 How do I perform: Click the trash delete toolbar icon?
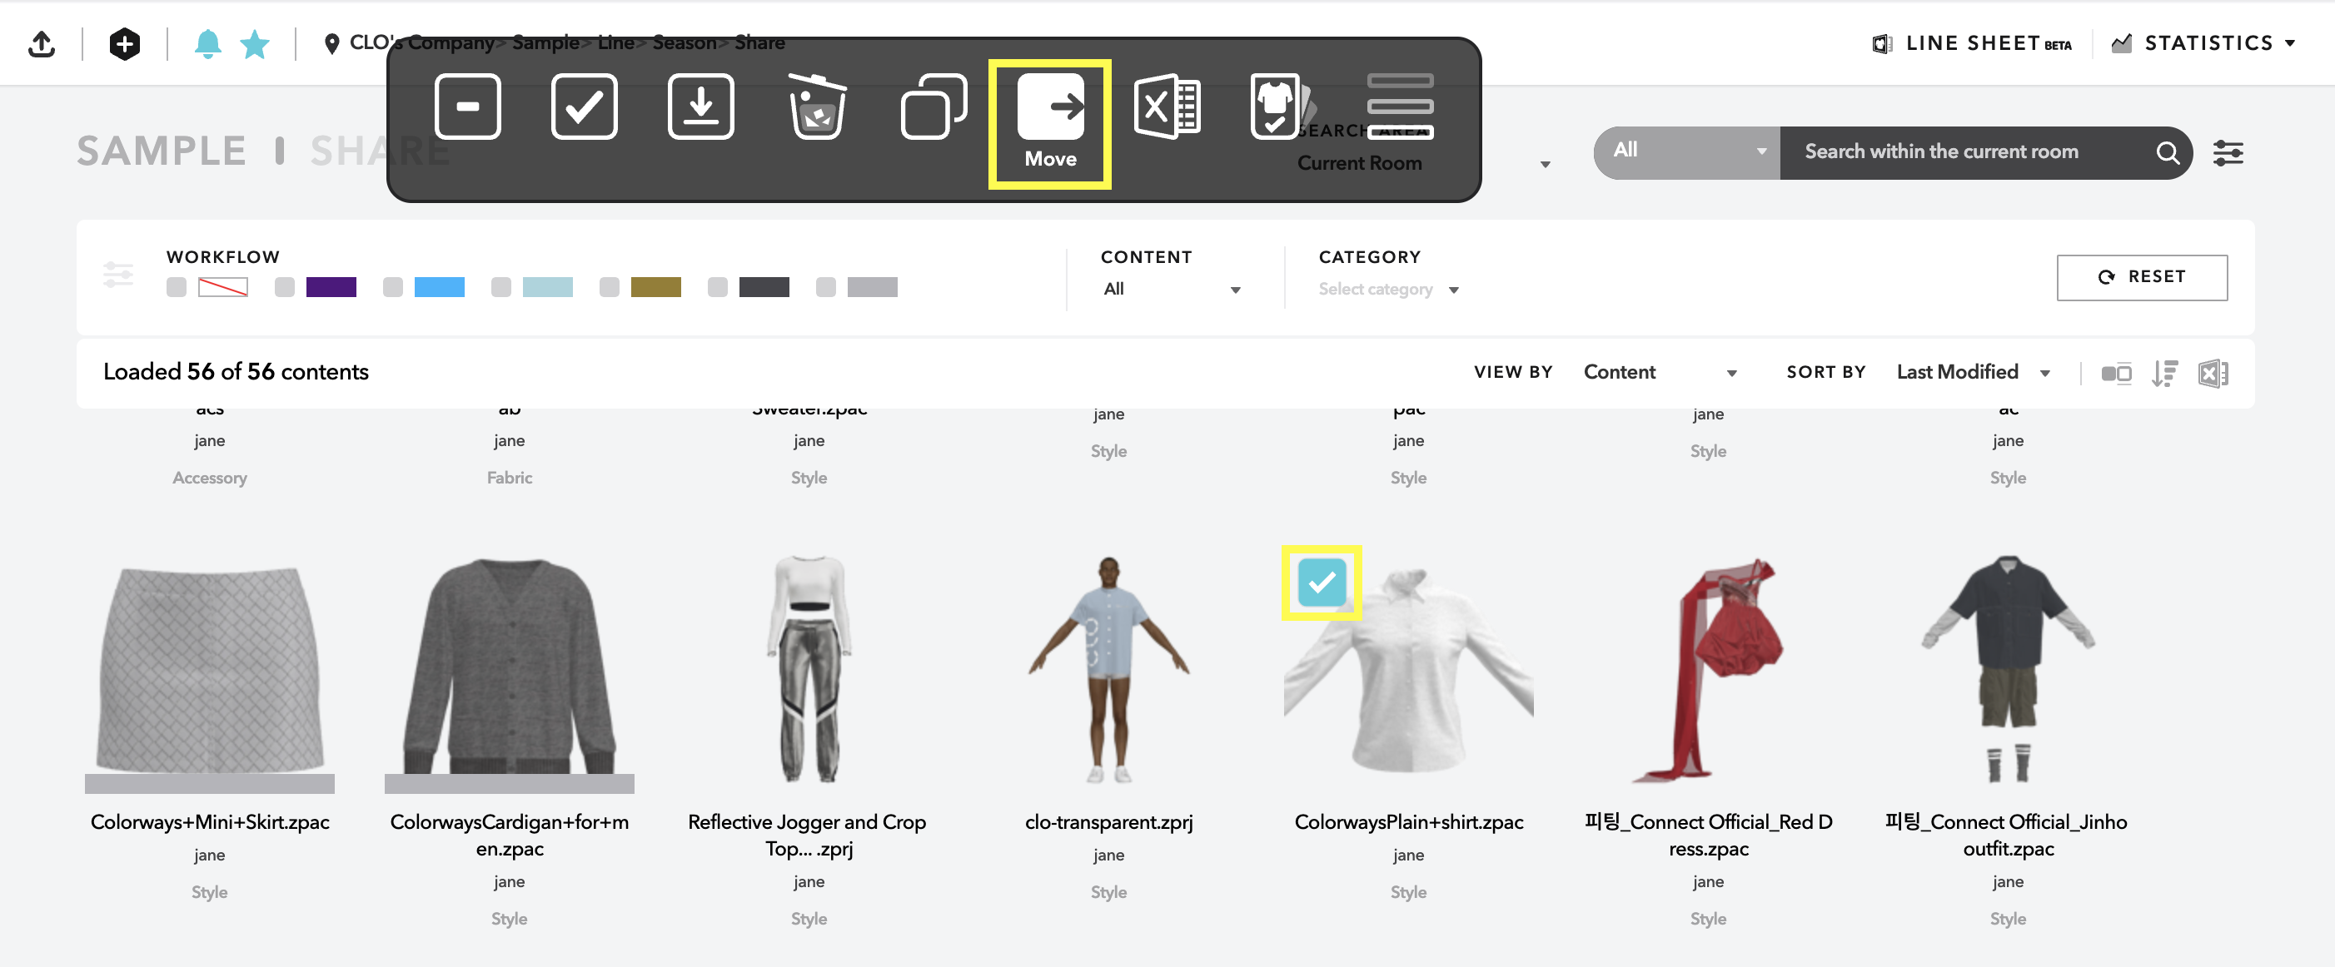click(817, 107)
